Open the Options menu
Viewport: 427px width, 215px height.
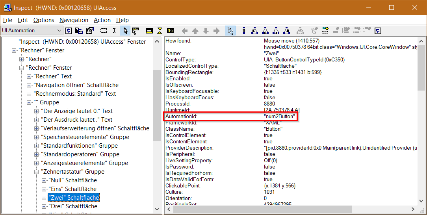coord(43,20)
